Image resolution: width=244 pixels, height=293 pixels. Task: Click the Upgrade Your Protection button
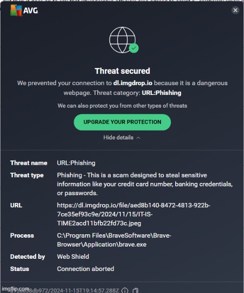pyautogui.click(x=122, y=122)
